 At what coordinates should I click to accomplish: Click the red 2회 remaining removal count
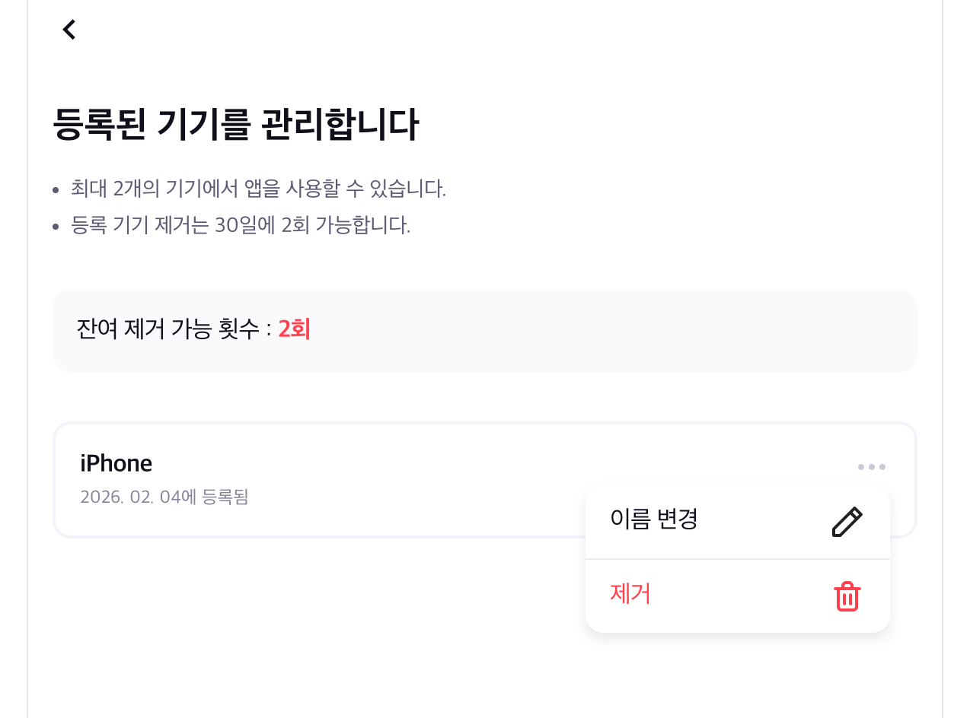pyautogui.click(x=294, y=329)
